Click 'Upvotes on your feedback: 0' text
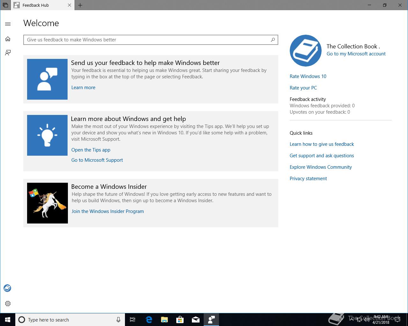 click(x=320, y=112)
